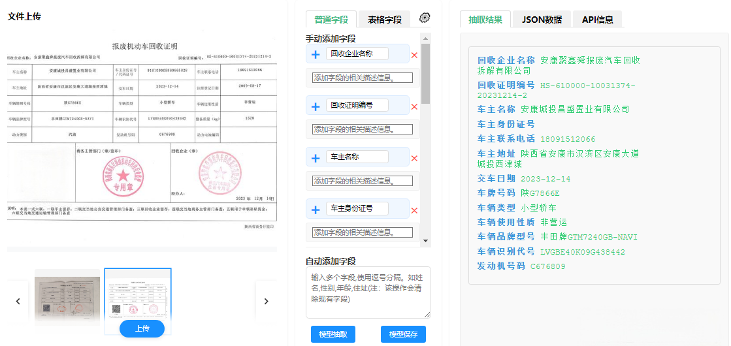The height and width of the screenshot is (346, 731).
Task: Remove the 回收证明编号 field using red X
Action: click(x=414, y=106)
